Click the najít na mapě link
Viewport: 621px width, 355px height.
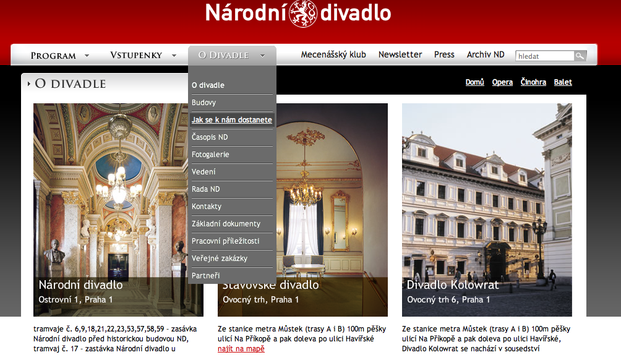(x=241, y=349)
